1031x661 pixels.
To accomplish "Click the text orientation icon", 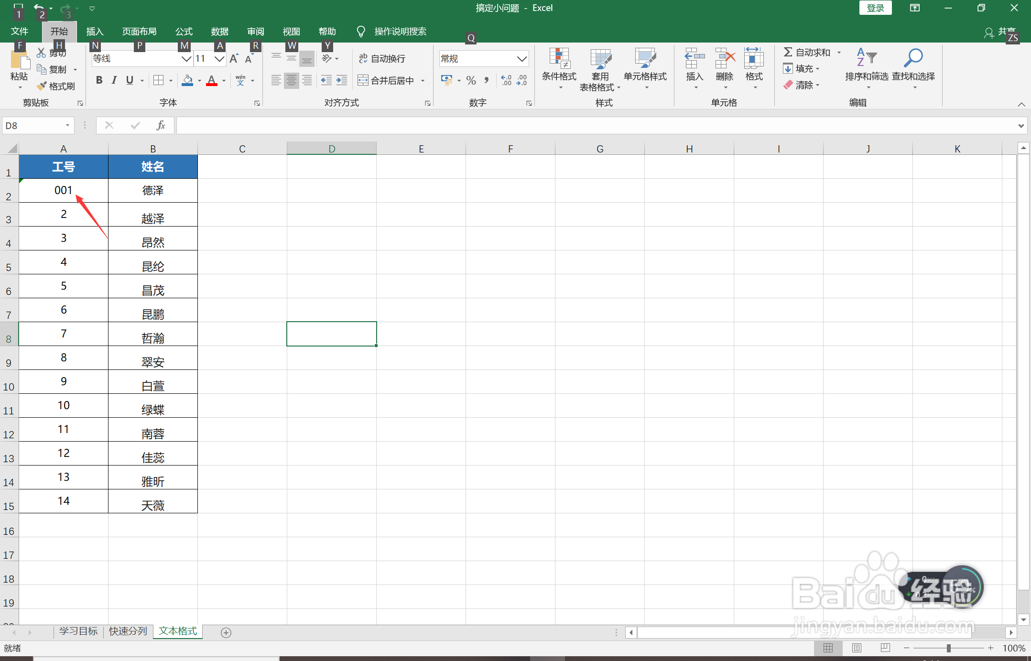I will tap(327, 58).
